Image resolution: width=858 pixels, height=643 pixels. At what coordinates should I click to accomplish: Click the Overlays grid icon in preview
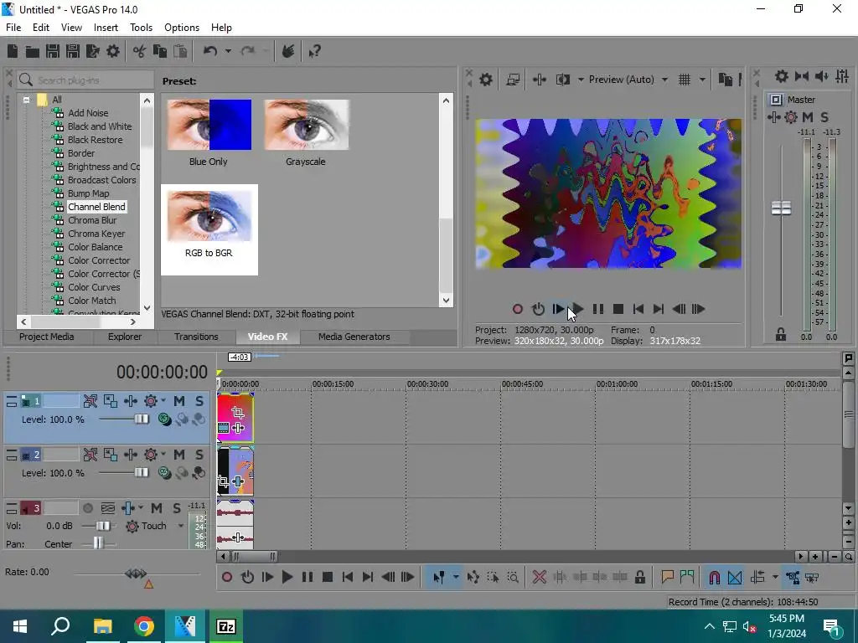coord(684,80)
